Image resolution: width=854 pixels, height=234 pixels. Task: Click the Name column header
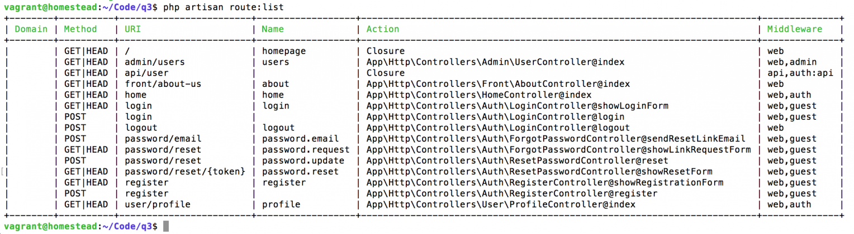[x=273, y=29]
